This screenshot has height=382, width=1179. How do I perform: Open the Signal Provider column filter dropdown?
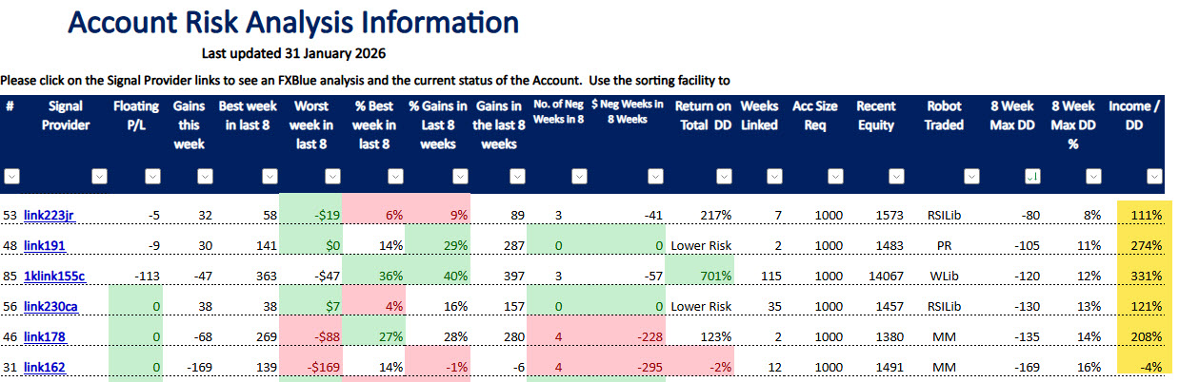[x=99, y=176]
